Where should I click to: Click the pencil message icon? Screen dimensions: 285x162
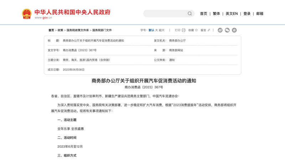click(x=209, y=30)
